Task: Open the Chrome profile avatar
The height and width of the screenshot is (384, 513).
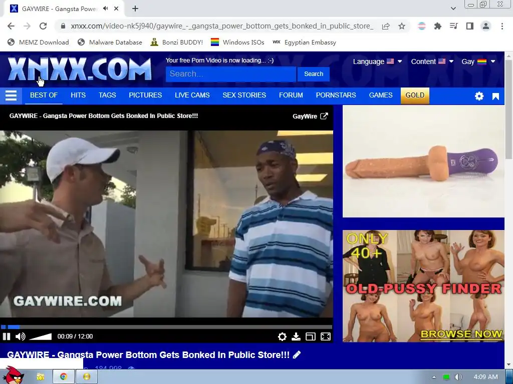Action: pos(486,26)
